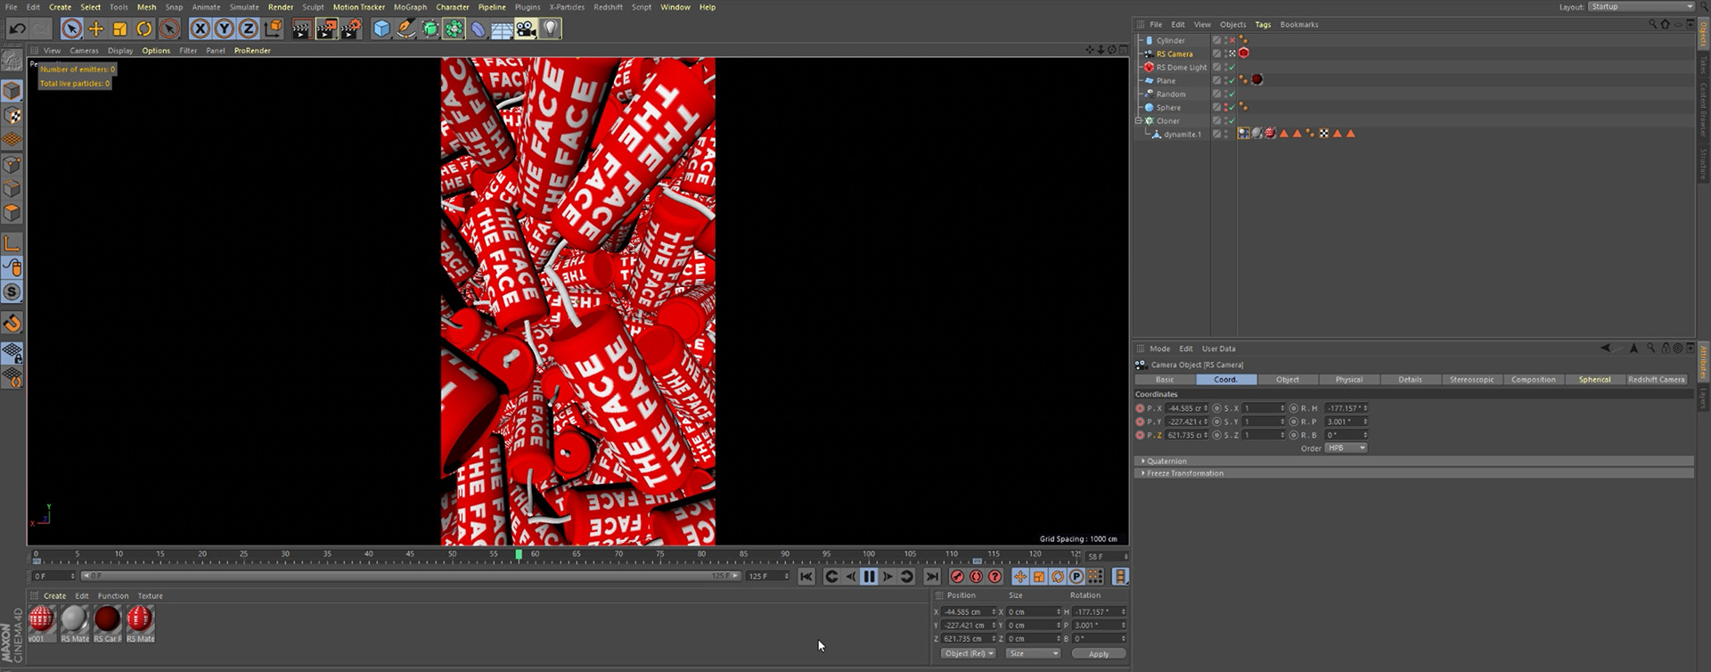Viewport: 1711px width, 672px height.
Task: Open the Physical tab
Action: [x=1348, y=380]
